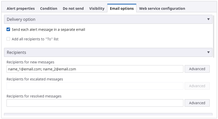Open the Web service configuration tab
Image resolution: width=218 pixels, height=119 pixels.
tap(162, 9)
